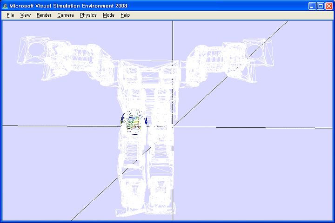Open the Mode menu
This screenshot has height=223, width=335.
click(109, 15)
